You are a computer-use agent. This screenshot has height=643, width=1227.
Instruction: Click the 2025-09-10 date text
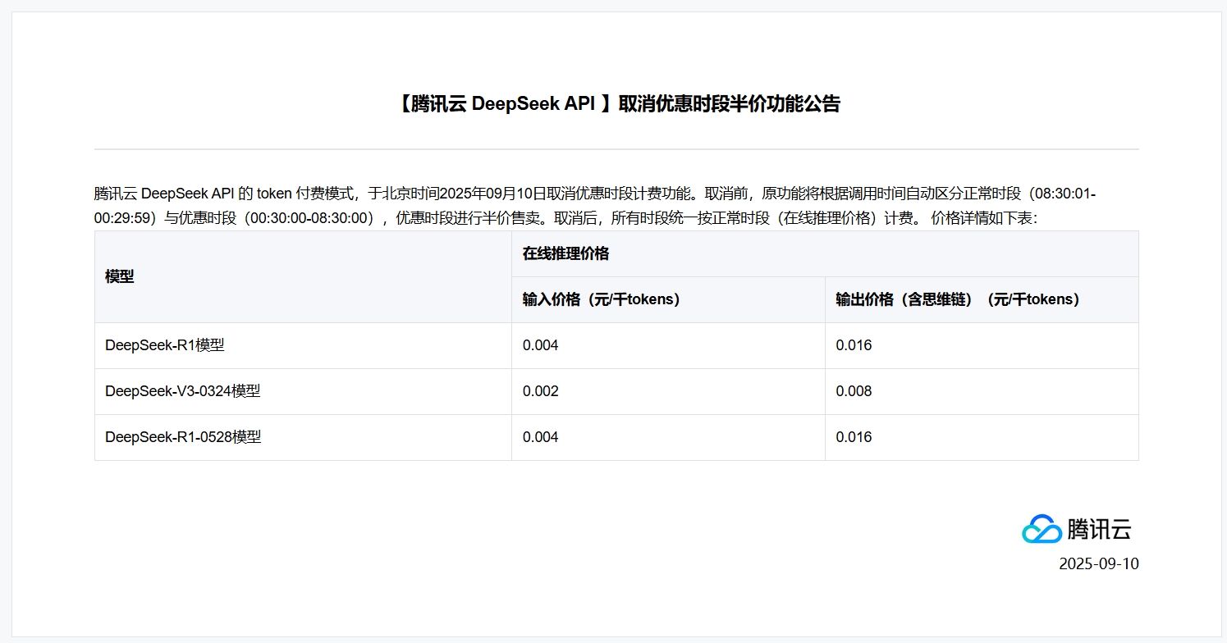(1099, 564)
